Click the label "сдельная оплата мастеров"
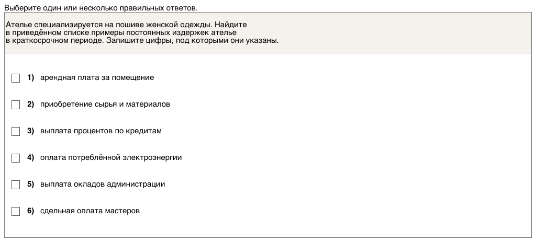536x242 pixels. [90, 211]
